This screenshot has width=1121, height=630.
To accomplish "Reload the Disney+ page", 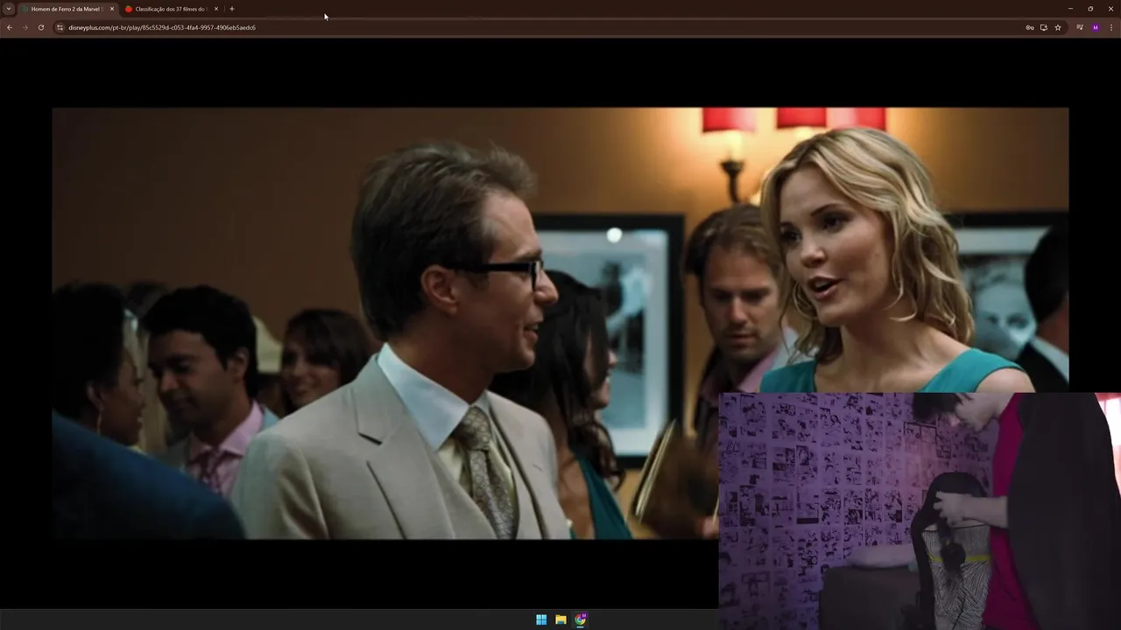I will point(41,27).
